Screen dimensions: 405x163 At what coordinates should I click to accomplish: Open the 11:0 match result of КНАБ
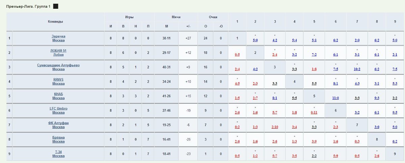[335, 98]
